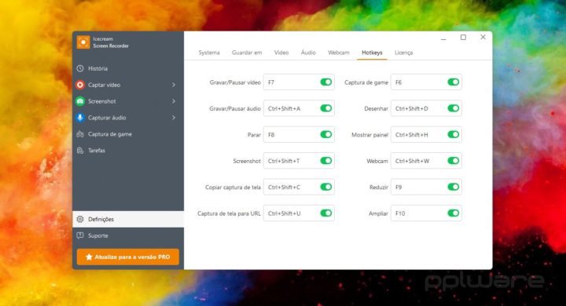Edit the Ctrl+Shift+A hotkey field

coord(299,108)
